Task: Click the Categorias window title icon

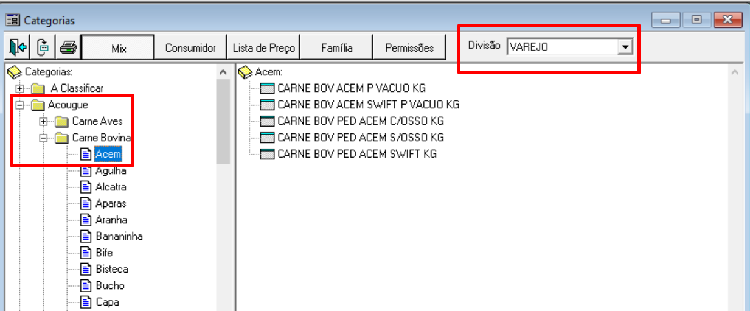Action: pyautogui.click(x=13, y=20)
